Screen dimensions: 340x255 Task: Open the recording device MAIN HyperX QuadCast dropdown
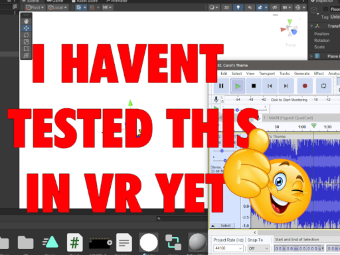tap(301, 118)
